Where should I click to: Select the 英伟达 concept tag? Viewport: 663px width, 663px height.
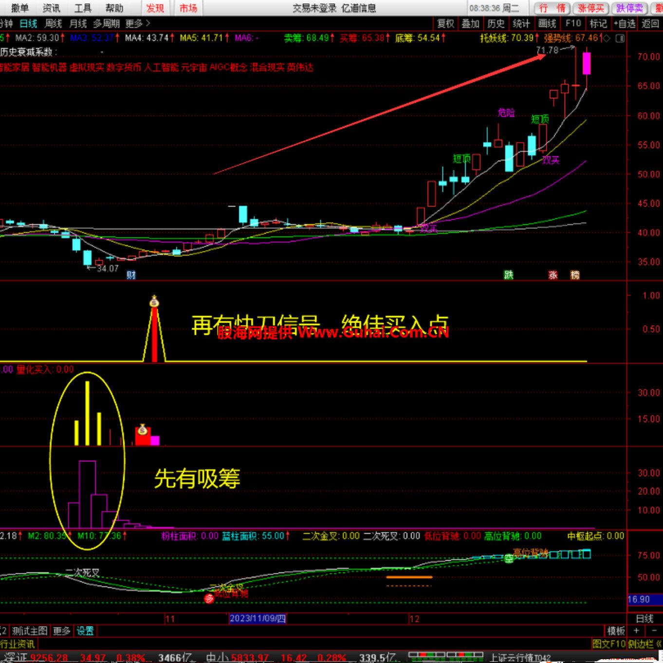point(300,67)
